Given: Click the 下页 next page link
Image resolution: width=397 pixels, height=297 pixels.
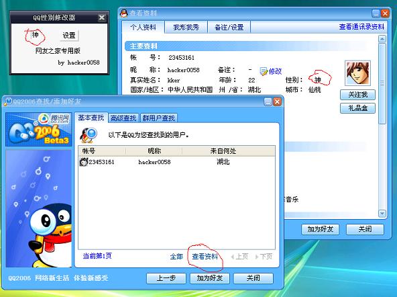Looking at the screenshot, I should pyautogui.click(x=264, y=257).
